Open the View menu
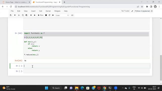Viewport: 162px width, 91px height. point(26,11)
